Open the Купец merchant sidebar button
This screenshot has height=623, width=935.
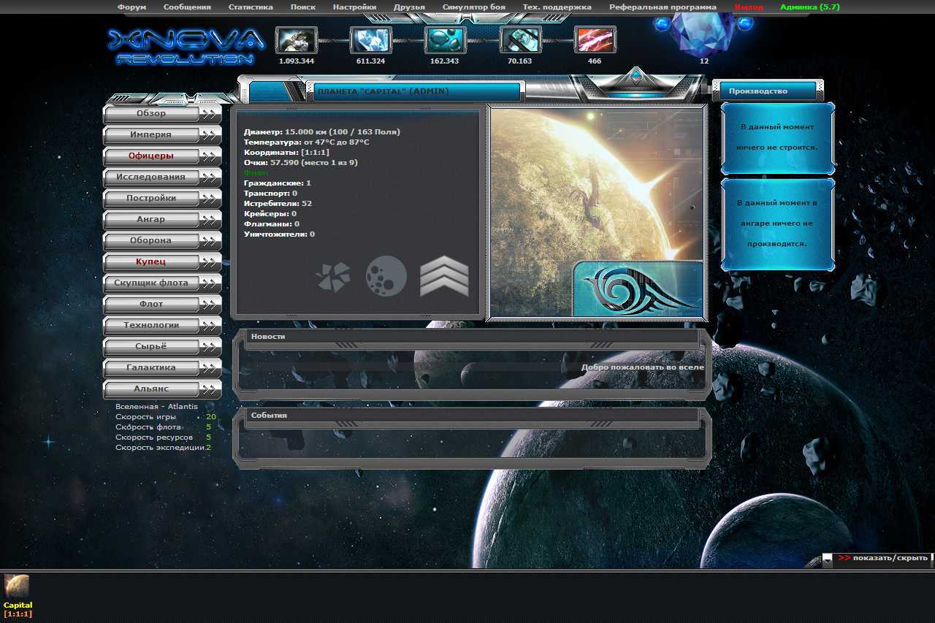[x=151, y=262]
